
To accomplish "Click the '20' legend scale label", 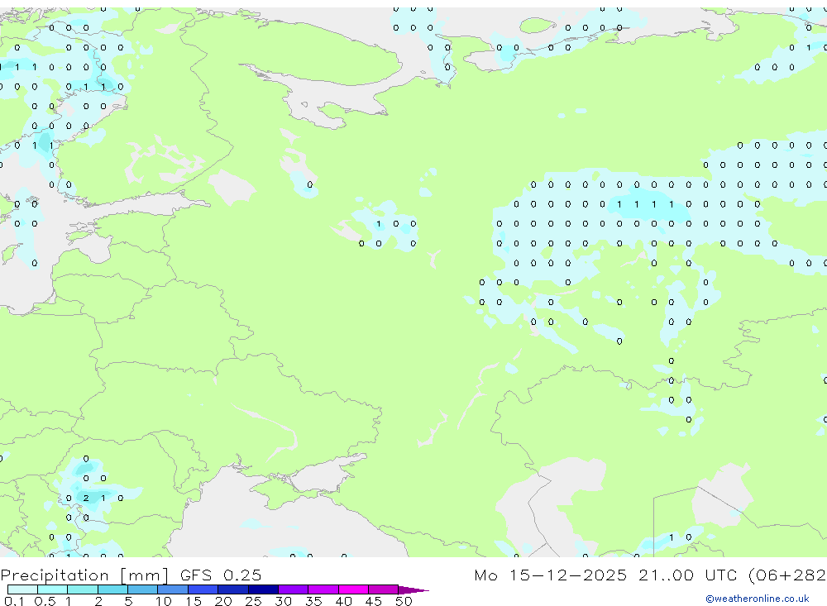I will pos(223,601).
